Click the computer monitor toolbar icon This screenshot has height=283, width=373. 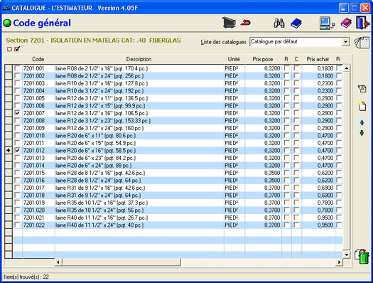point(327,23)
